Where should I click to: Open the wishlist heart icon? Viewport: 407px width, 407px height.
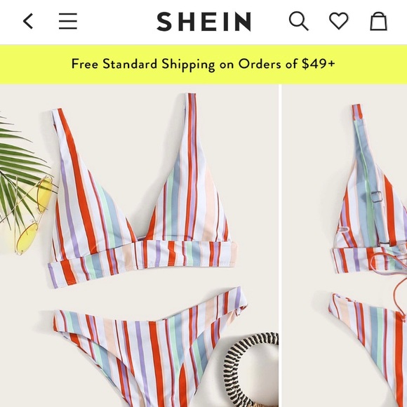click(339, 21)
